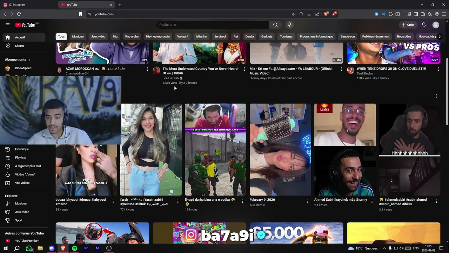Open Discord from the taskbar

(52, 248)
